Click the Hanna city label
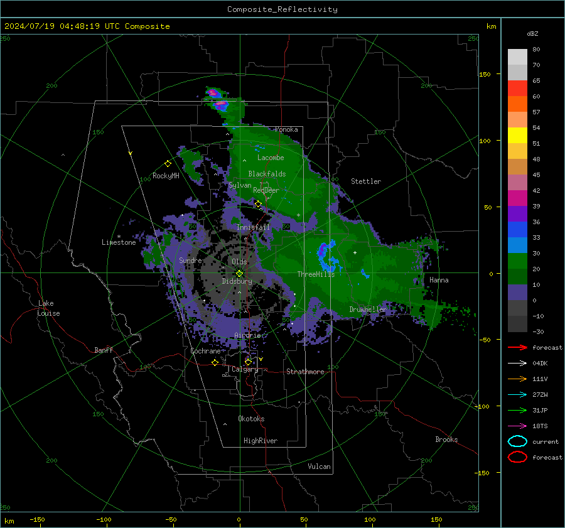 click(439, 280)
